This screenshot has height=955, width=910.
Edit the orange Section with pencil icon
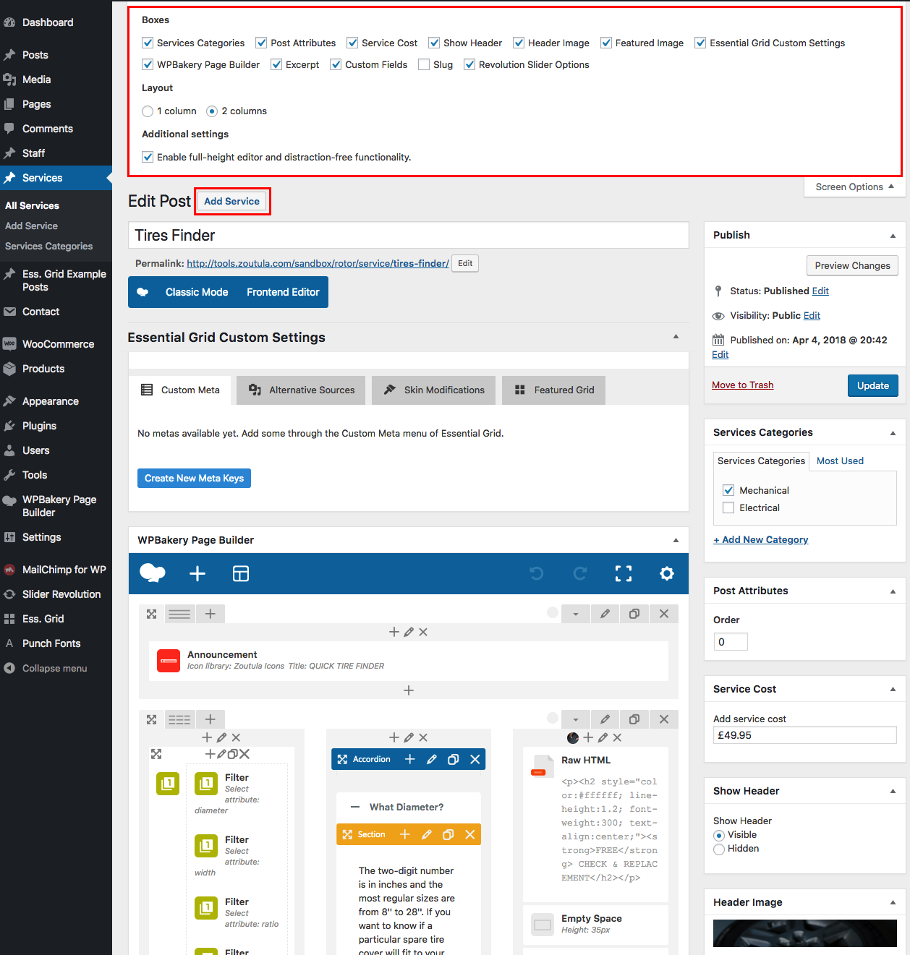tap(427, 834)
